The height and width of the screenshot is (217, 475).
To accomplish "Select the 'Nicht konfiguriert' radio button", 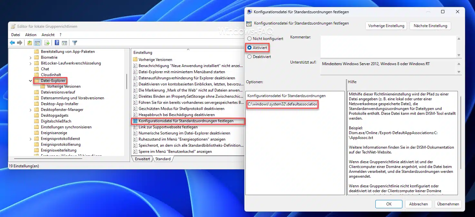I will (x=249, y=39).
